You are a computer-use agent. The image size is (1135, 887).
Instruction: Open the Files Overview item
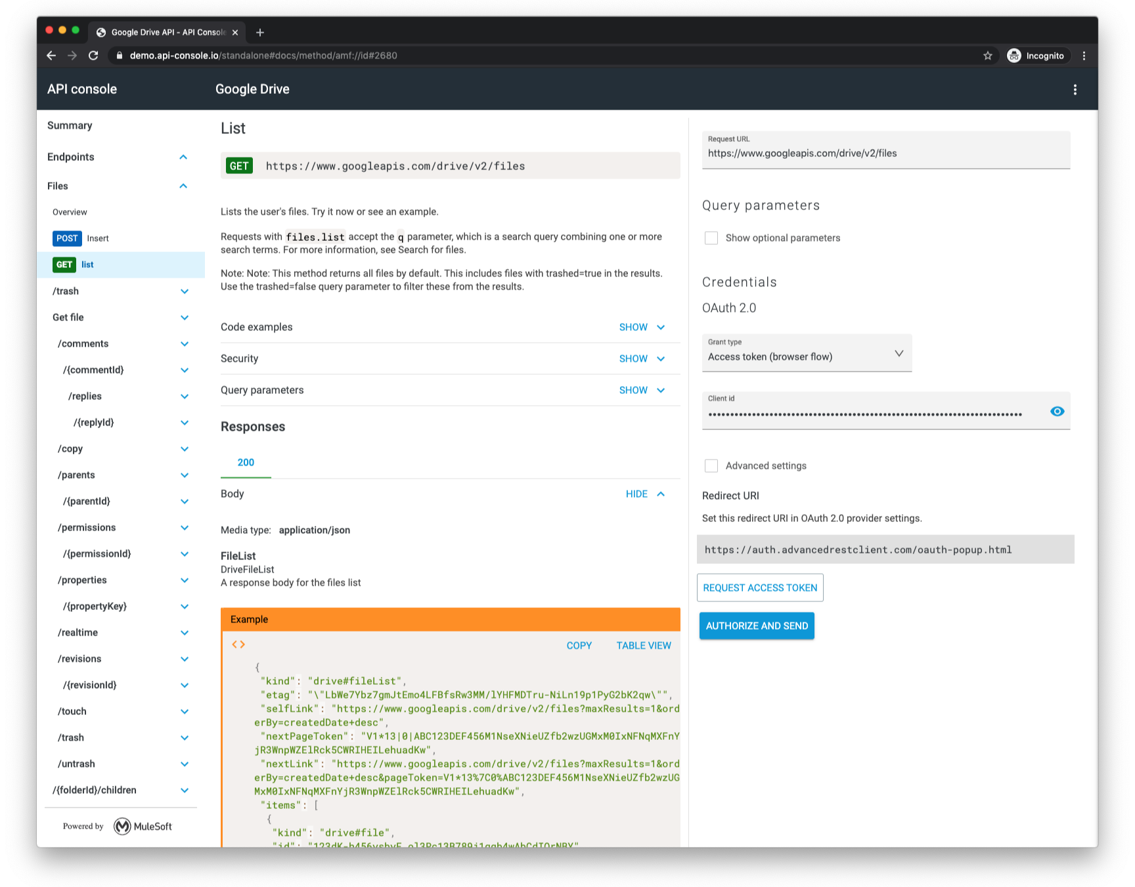coord(70,212)
